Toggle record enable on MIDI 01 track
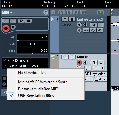The height and width of the screenshot is (115, 119). tap(79, 62)
